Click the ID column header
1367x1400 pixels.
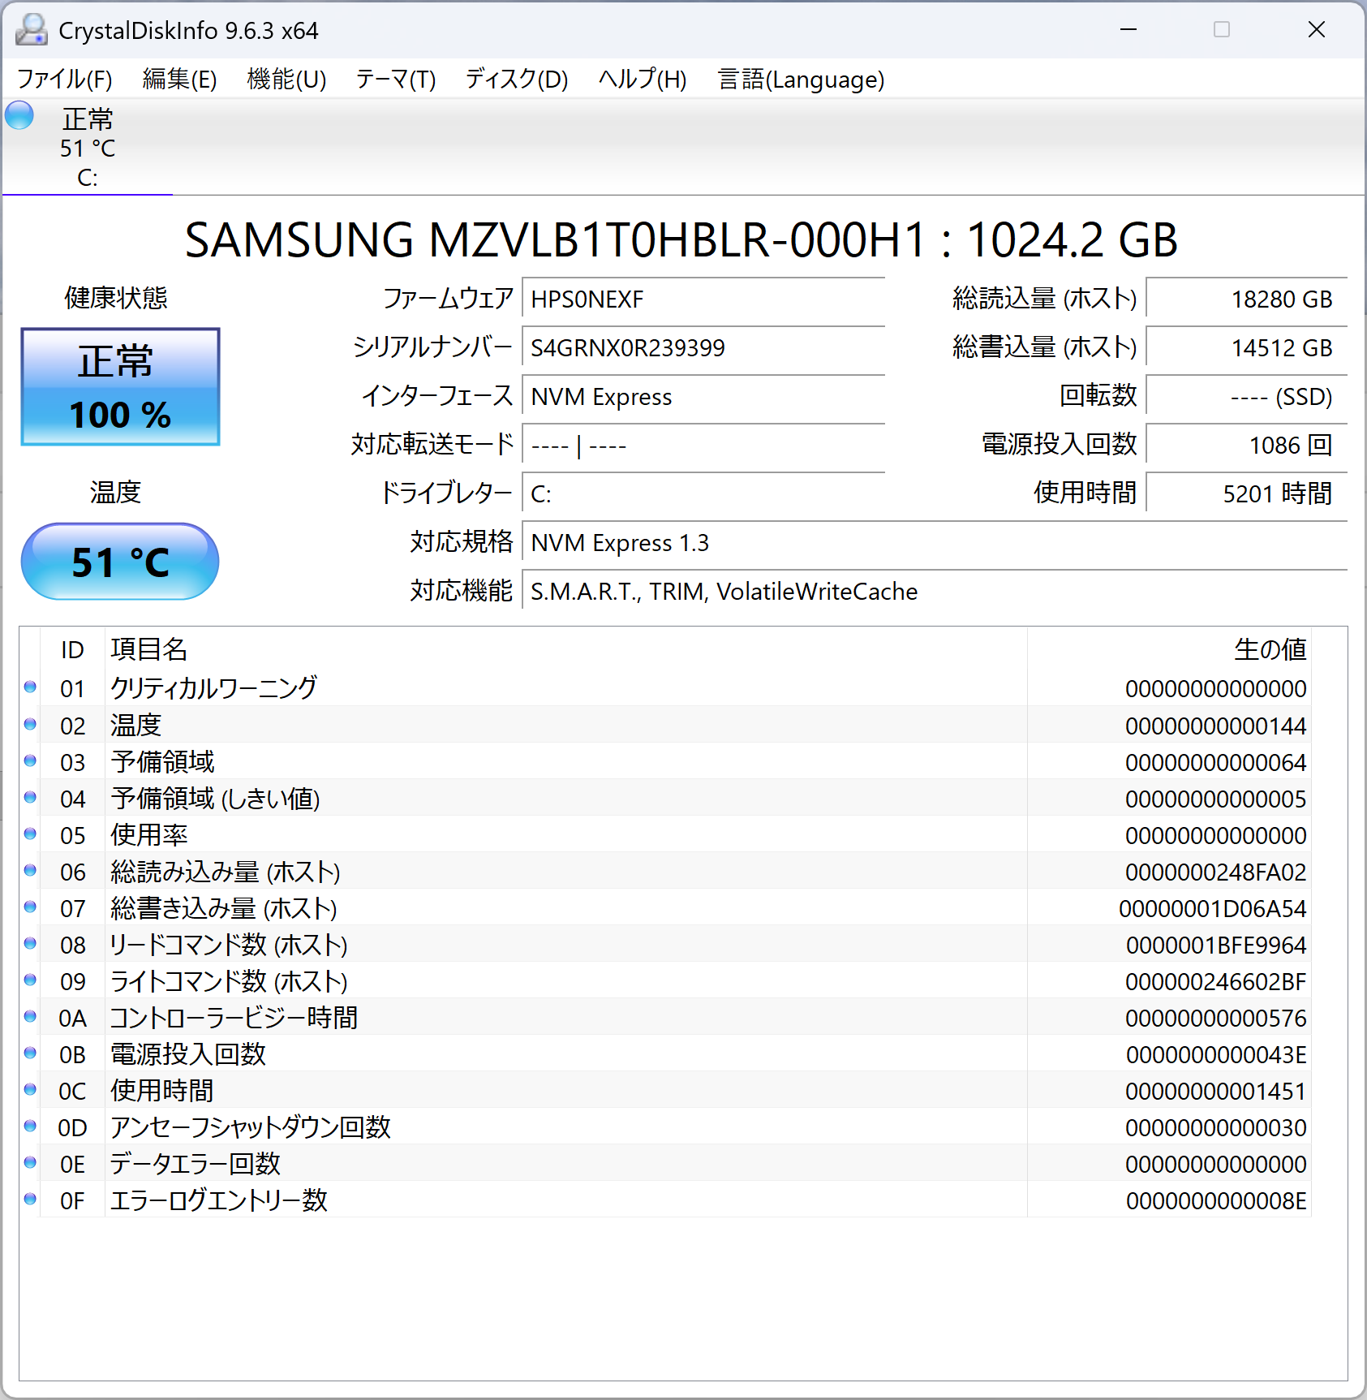[72, 649]
